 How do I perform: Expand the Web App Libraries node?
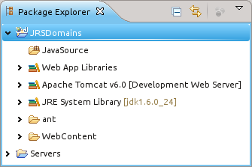coord(20,68)
